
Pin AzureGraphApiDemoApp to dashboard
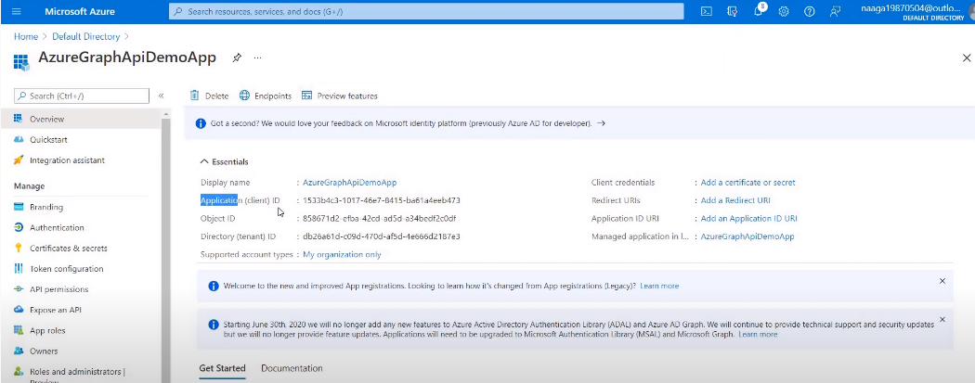click(236, 57)
